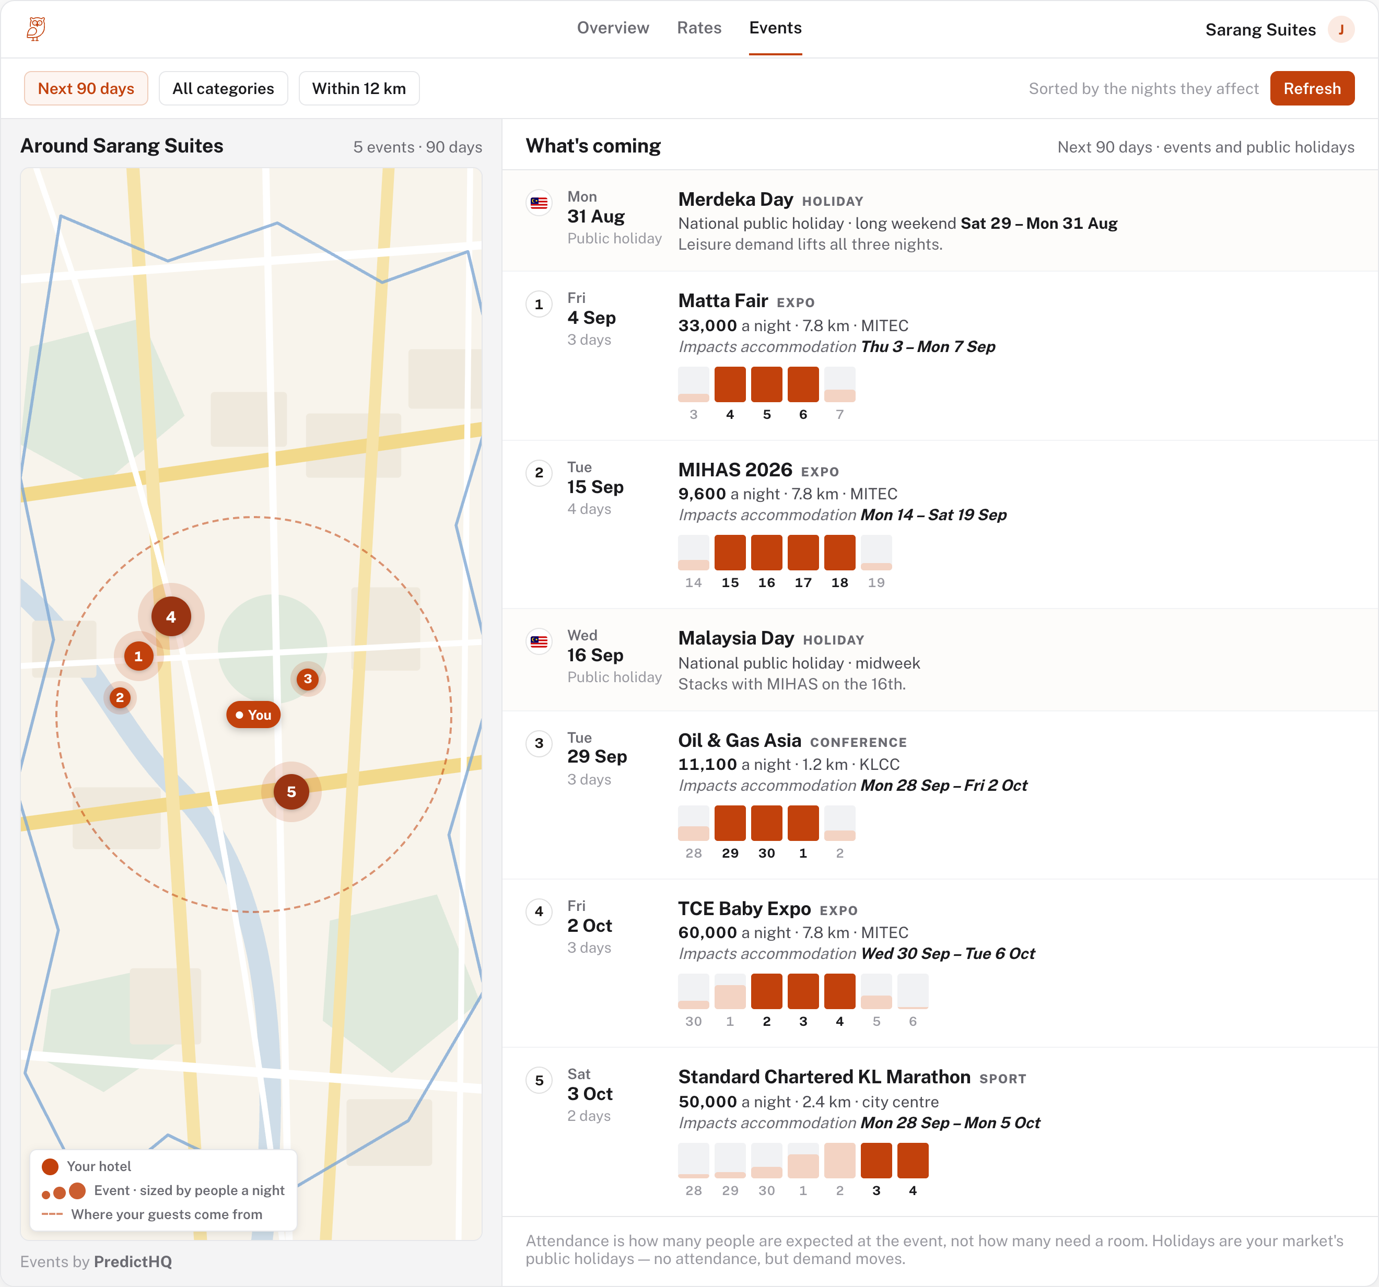Open the MIHAS 2026 event title
1379x1287 pixels.
coord(735,470)
